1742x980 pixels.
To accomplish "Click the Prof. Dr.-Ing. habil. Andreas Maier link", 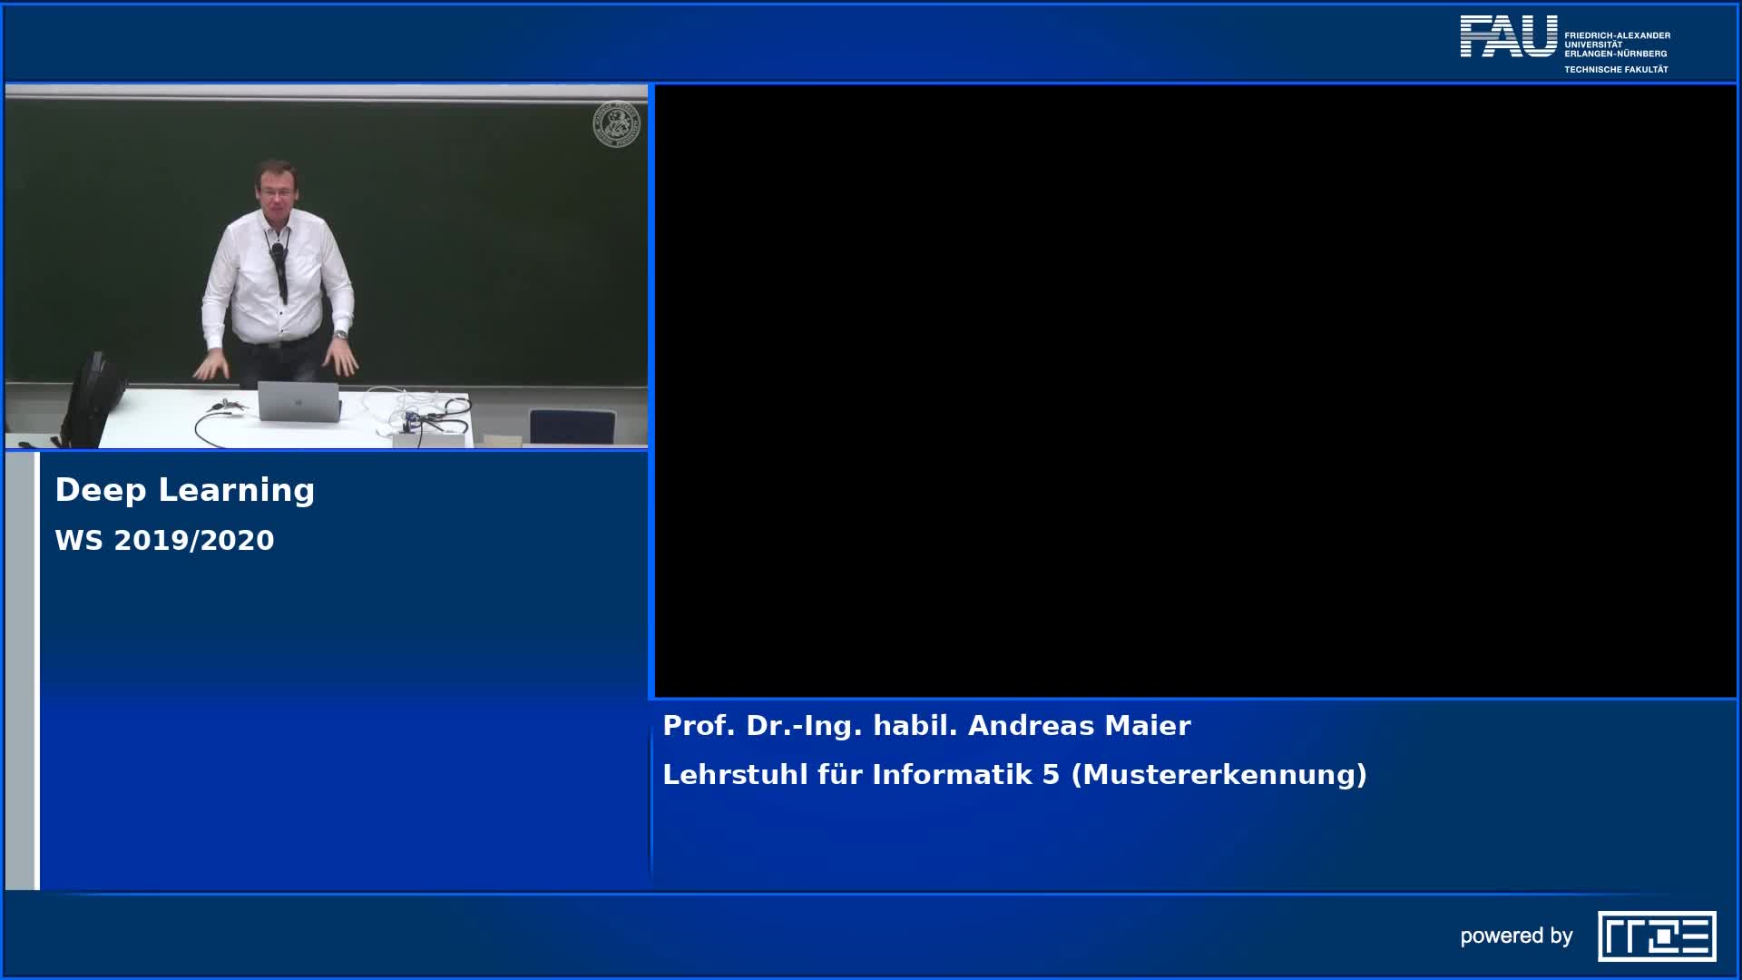I will pos(925,725).
